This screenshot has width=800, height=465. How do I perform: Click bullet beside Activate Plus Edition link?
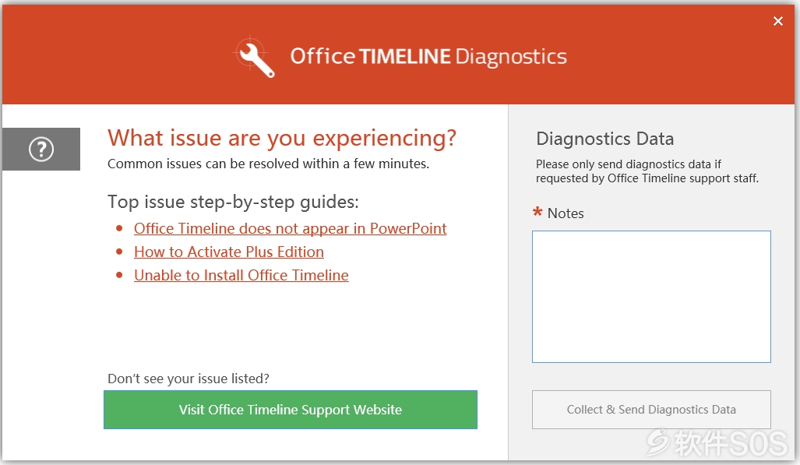(x=119, y=252)
